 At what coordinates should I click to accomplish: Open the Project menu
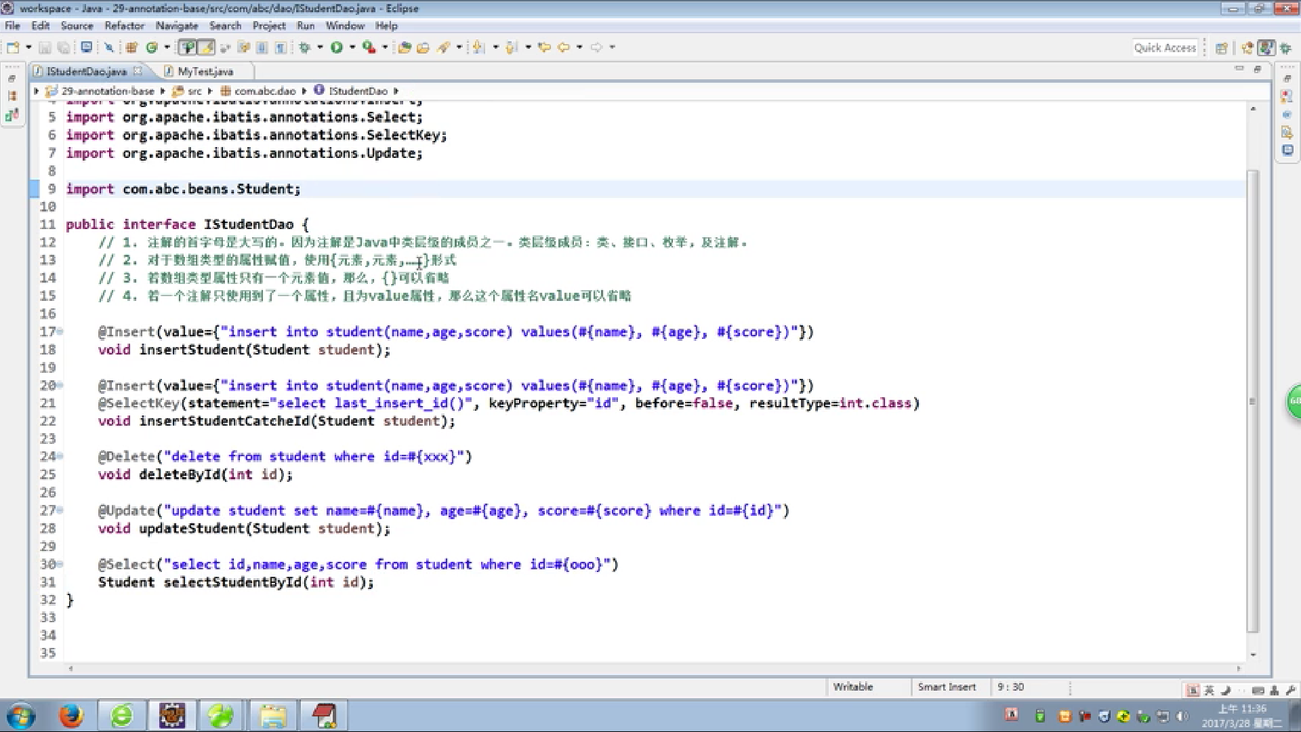coord(269,26)
